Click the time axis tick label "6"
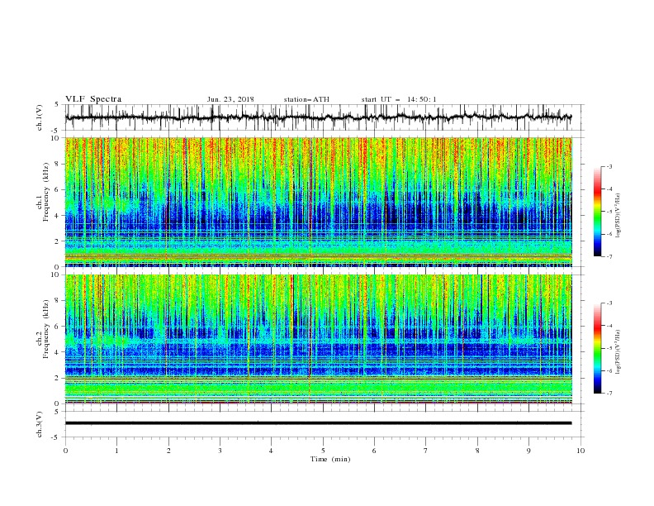 (x=374, y=451)
